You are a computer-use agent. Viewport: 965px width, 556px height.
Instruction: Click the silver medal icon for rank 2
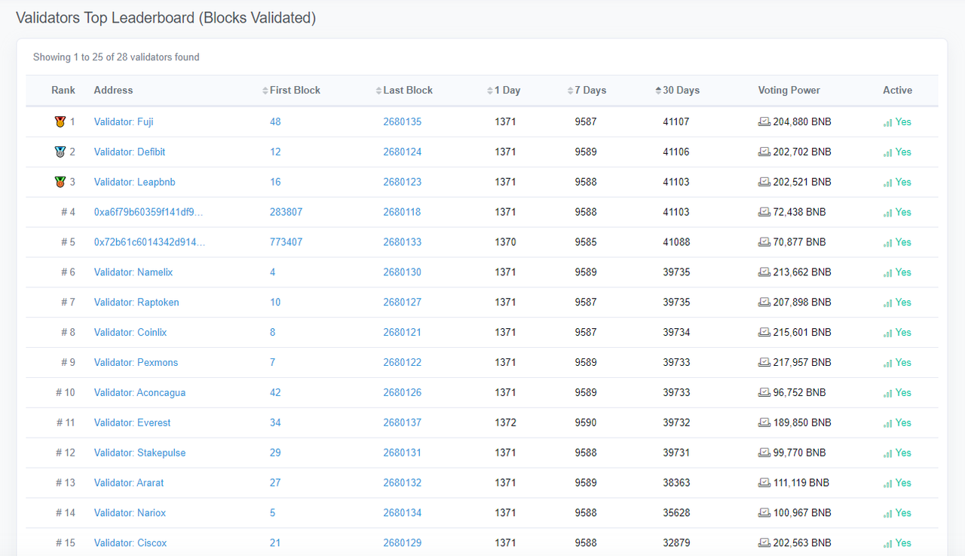pyautogui.click(x=60, y=152)
